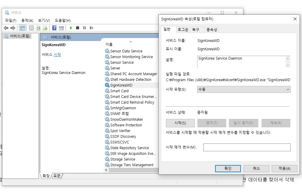Viewport: 302px width, 192px height.
Task: Click gear icon next to Server service
Action: [x=107, y=68]
